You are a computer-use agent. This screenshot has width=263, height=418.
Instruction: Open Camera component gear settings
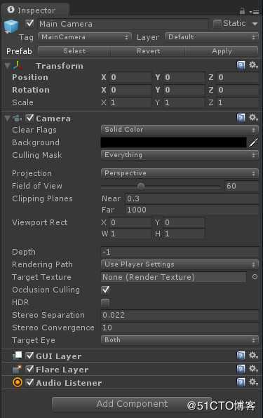click(253, 118)
